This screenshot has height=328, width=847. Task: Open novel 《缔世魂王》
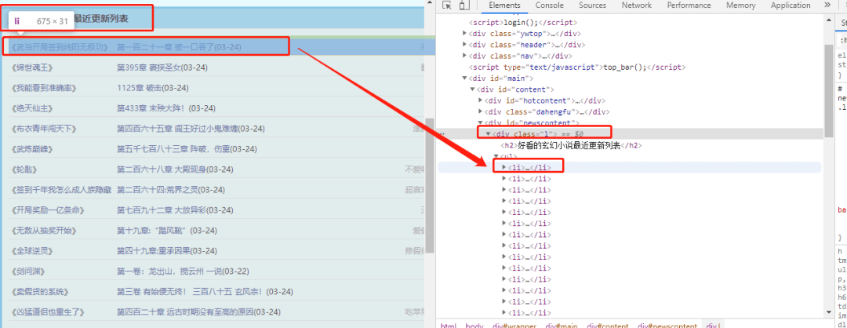(32, 67)
